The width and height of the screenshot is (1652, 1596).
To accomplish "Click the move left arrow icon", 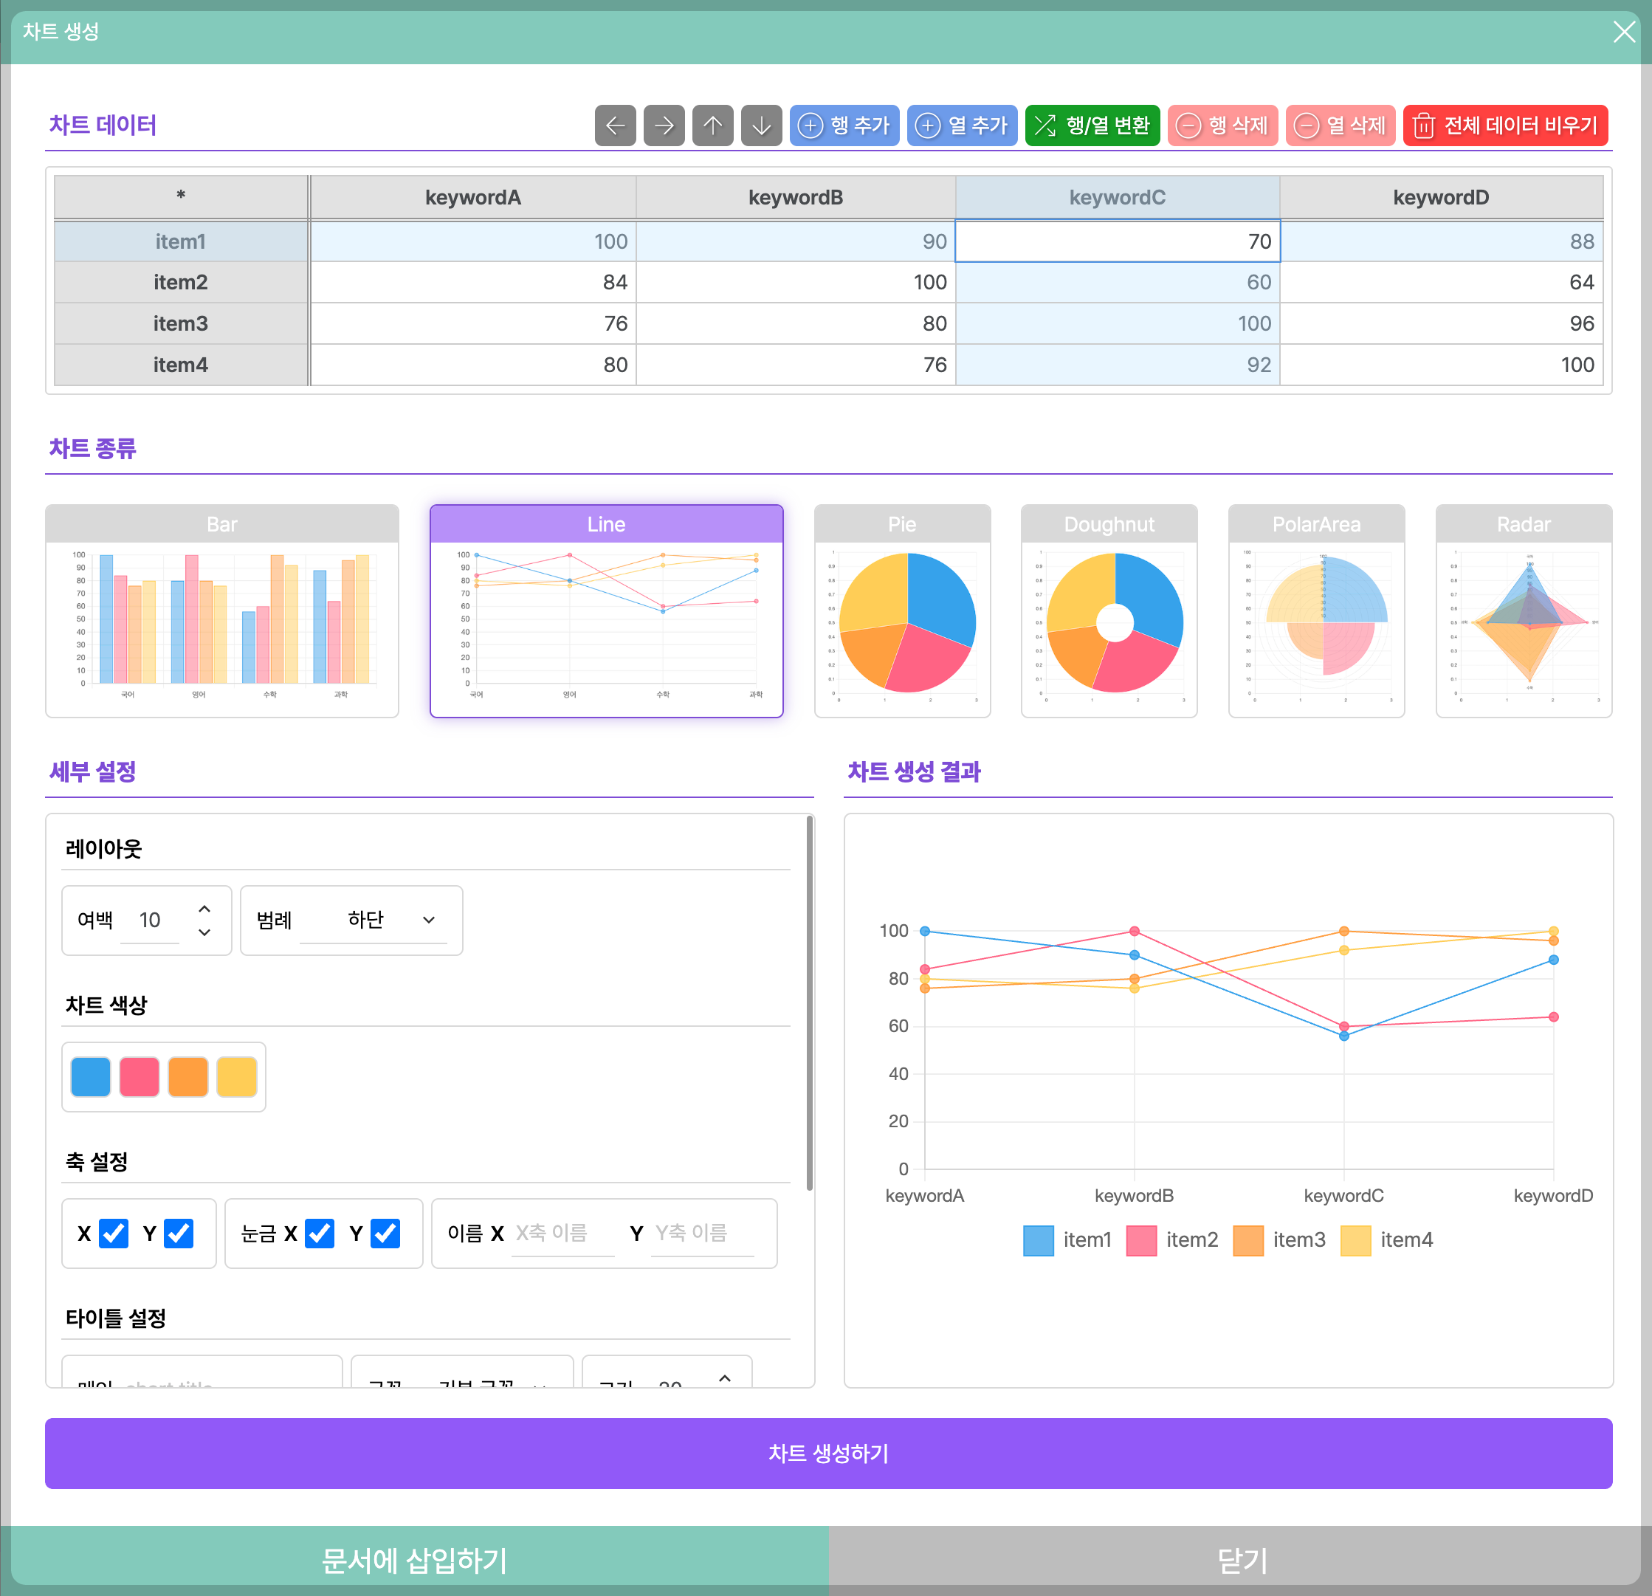I will (614, 125).
